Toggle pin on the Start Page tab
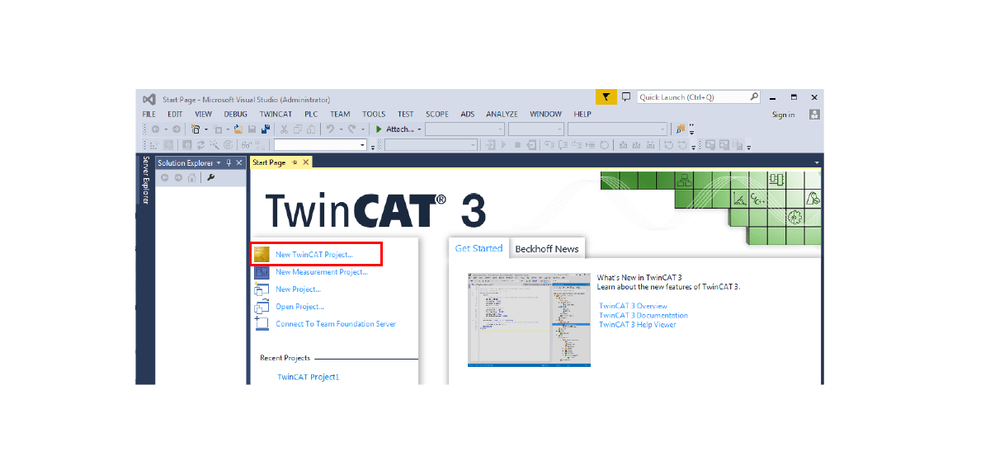The height and width of the screenshot is (470, 990). (x=295, y=162)
